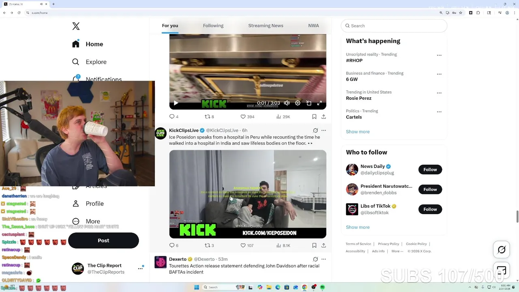The width and height of the screenshot is (519, 292).
Task: Repost the top post with 8 reposts
Action: coord(209,117)
